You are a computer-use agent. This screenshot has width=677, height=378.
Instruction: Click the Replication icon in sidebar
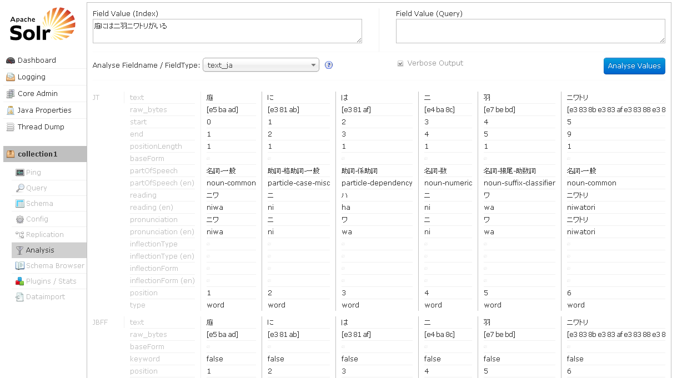[20, 235]
